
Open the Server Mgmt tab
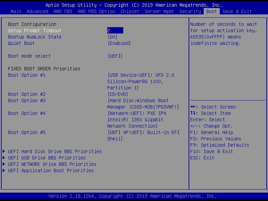(x=159, y=11)
